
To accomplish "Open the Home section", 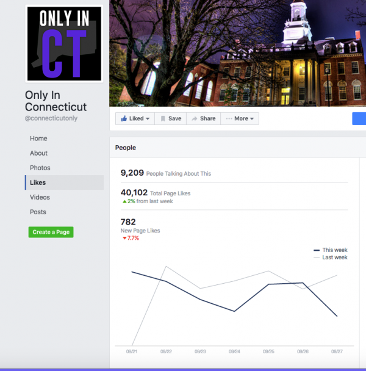I will [x=38, y=139].
